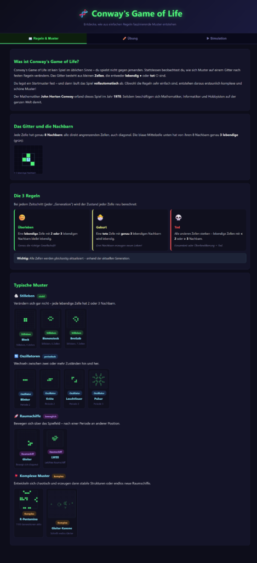This screenshot has height=563, width=257.
Task: Click the neighbor grid example diagram
Action: [28, 158]
